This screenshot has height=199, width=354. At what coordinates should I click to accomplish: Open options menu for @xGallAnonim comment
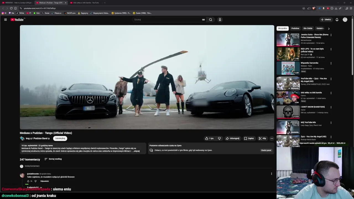pos(272,174)
